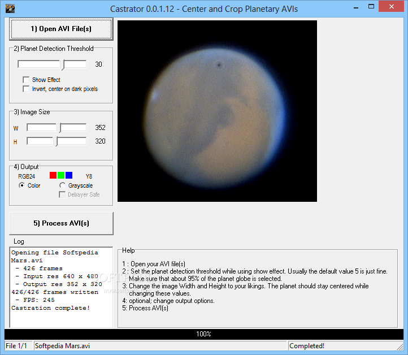408x355 pixels.
Task: Click the image Width slider handle
Action: (60, 128)
